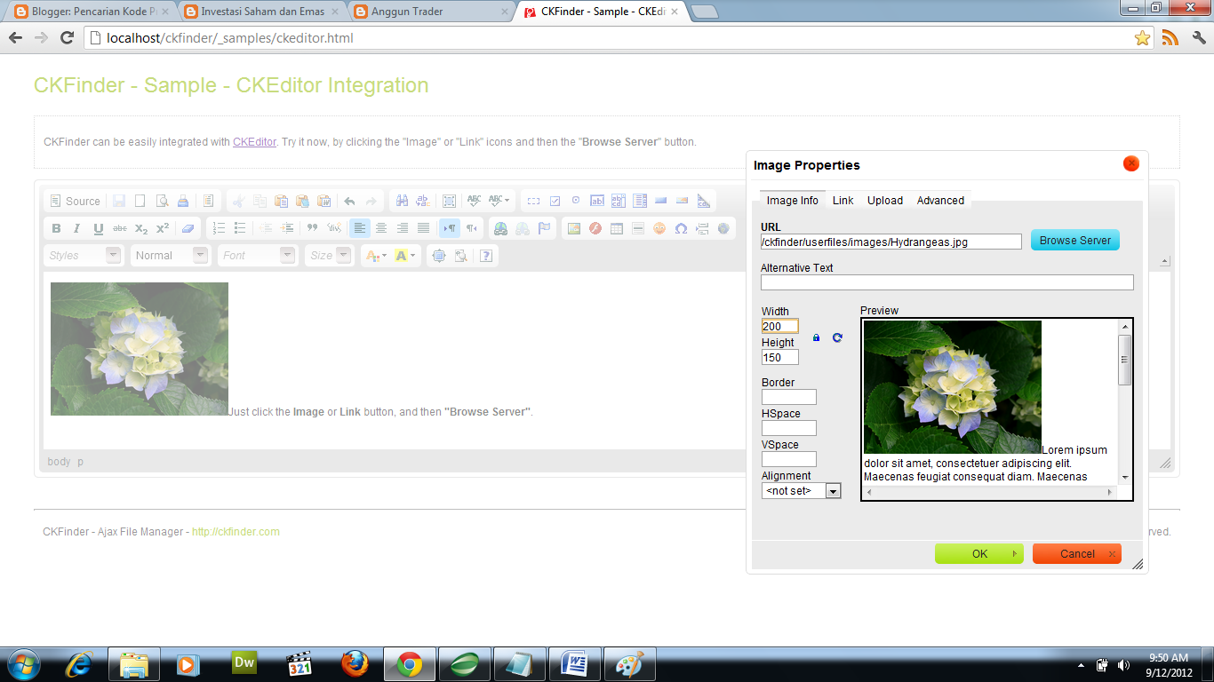Image resolution: width=1214 pixels, height=682 pixels.
Task: Click the Block Quote icon
Action: (313, 228)
